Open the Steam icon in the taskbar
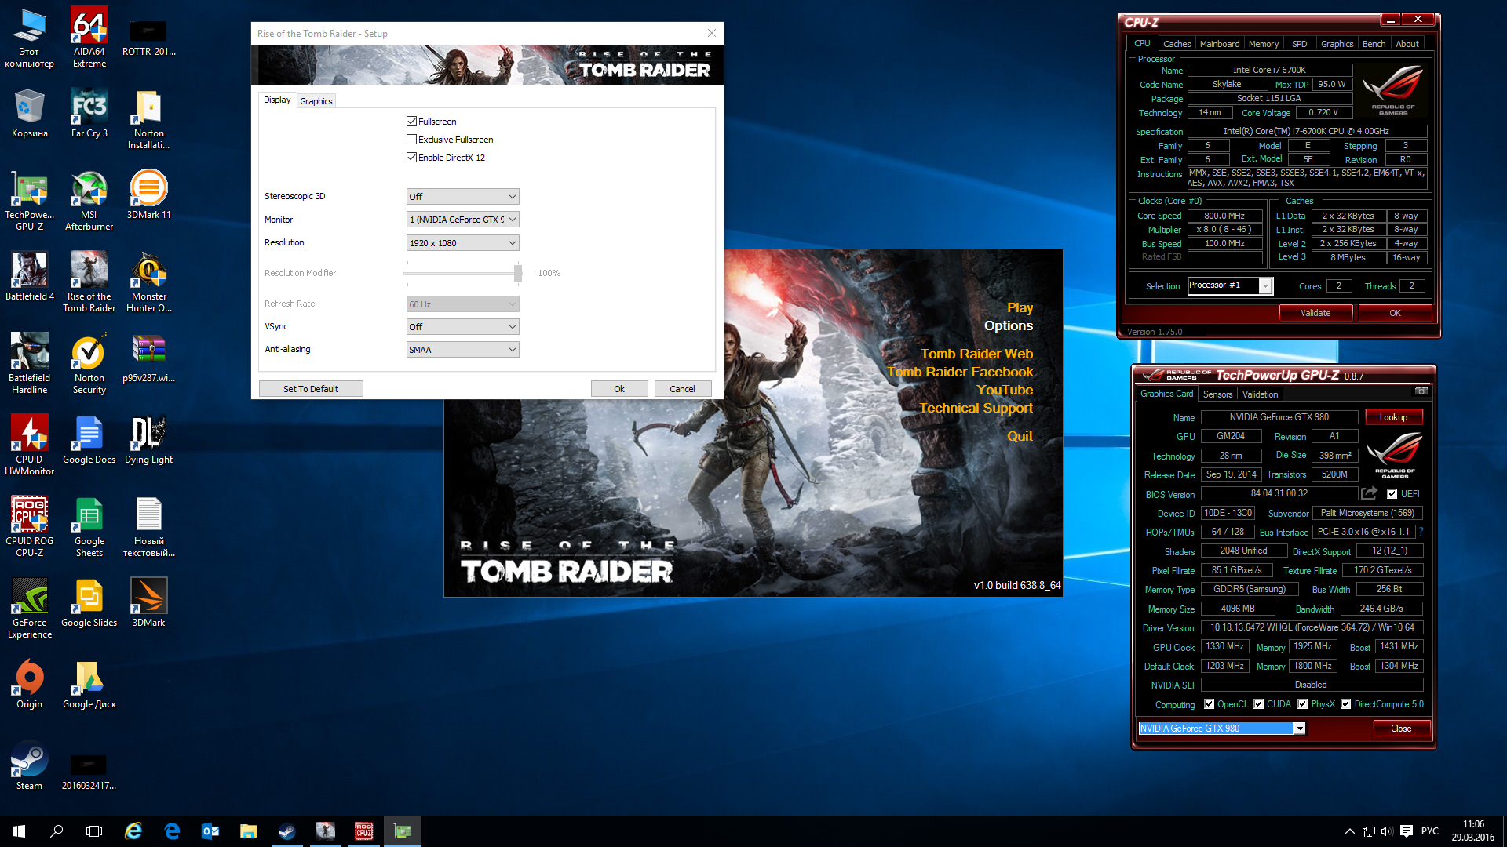The height and width of the screenshot is (847, 1507). tap(286, 831)
